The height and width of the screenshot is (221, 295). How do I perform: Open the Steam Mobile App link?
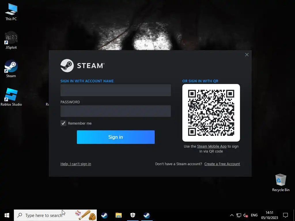tap(212, 146)
